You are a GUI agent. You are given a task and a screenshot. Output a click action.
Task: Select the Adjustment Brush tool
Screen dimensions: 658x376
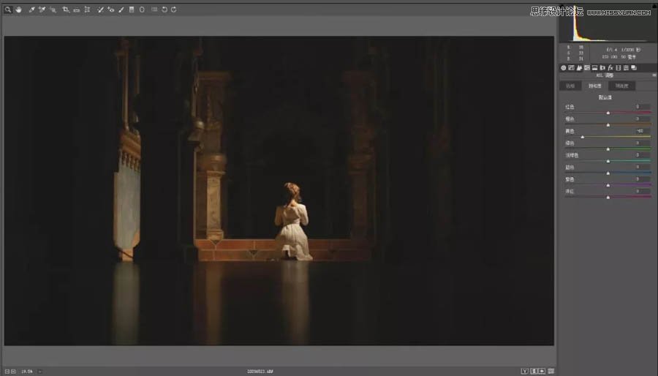click(121, 10)
